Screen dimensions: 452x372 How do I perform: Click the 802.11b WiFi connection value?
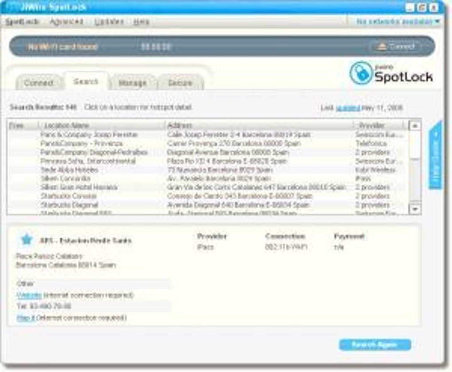click(x=286, y=247)
